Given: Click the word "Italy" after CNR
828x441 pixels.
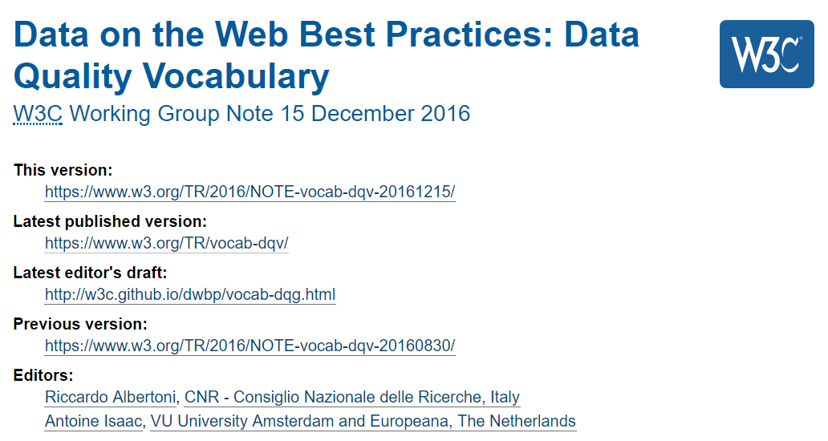Looking at the screenshot, I should (x=505, y=397).
